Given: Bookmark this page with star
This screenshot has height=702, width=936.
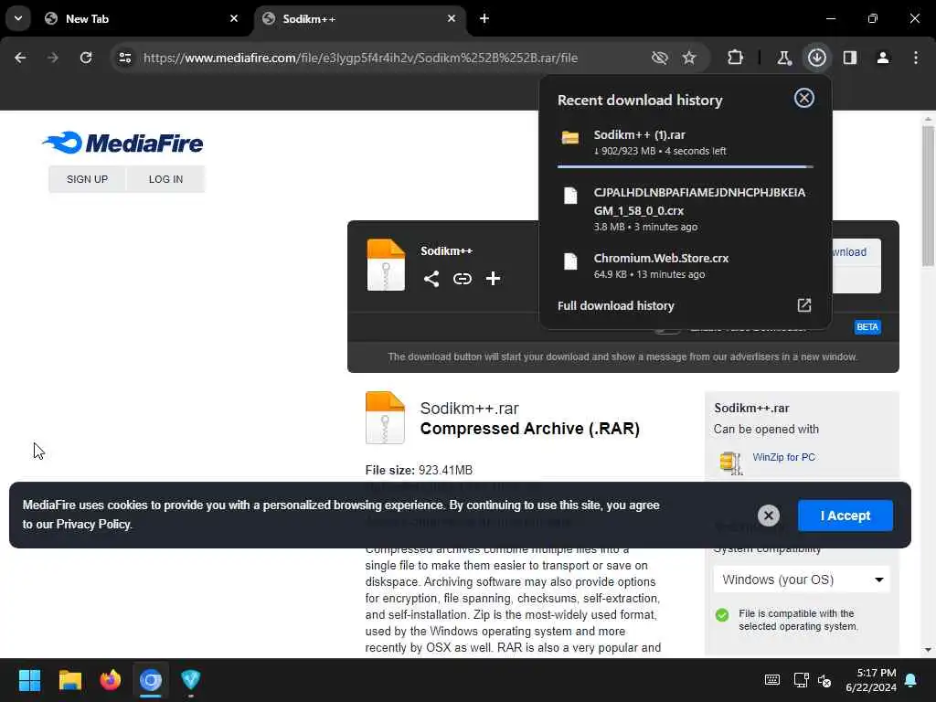Looking at the screenshot, I should point(689,58).
